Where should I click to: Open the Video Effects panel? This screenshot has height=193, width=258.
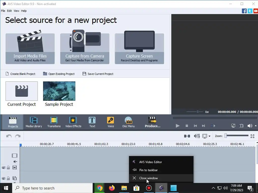click(73, 122)
